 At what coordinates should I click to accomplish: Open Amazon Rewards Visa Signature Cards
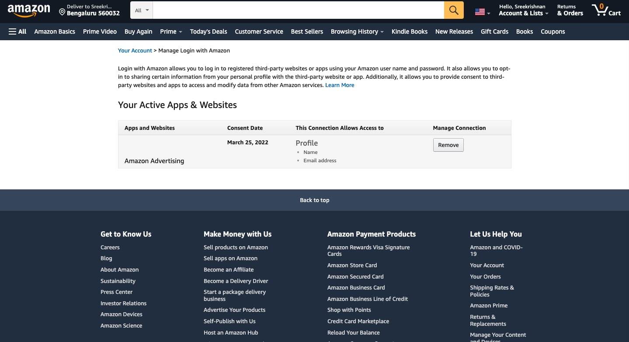368,251
